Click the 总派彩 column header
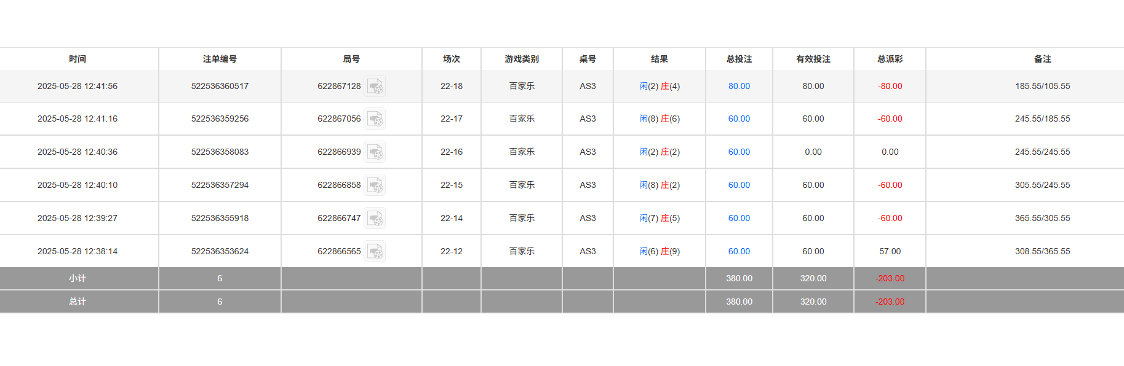Screen dimensions: 1124x366 (x=890, y=59)
